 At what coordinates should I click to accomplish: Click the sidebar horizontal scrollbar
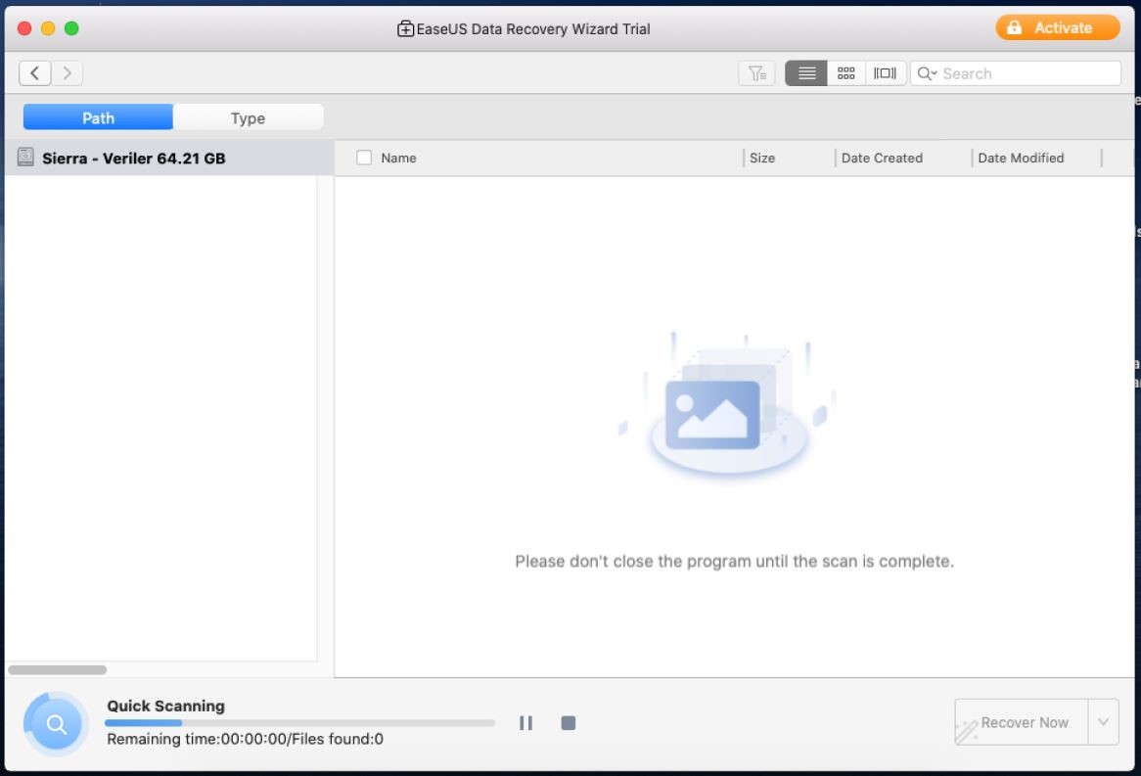coord(58,669)
